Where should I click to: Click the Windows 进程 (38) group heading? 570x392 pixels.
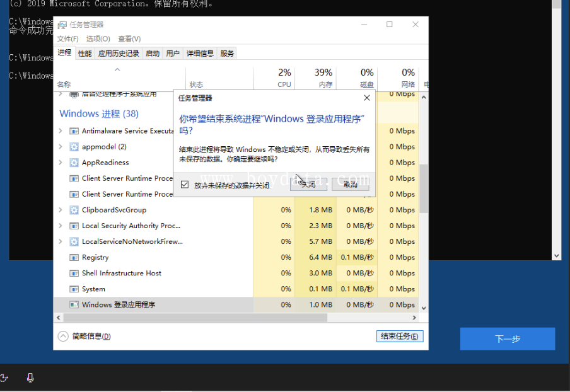(x=99, y=113)
